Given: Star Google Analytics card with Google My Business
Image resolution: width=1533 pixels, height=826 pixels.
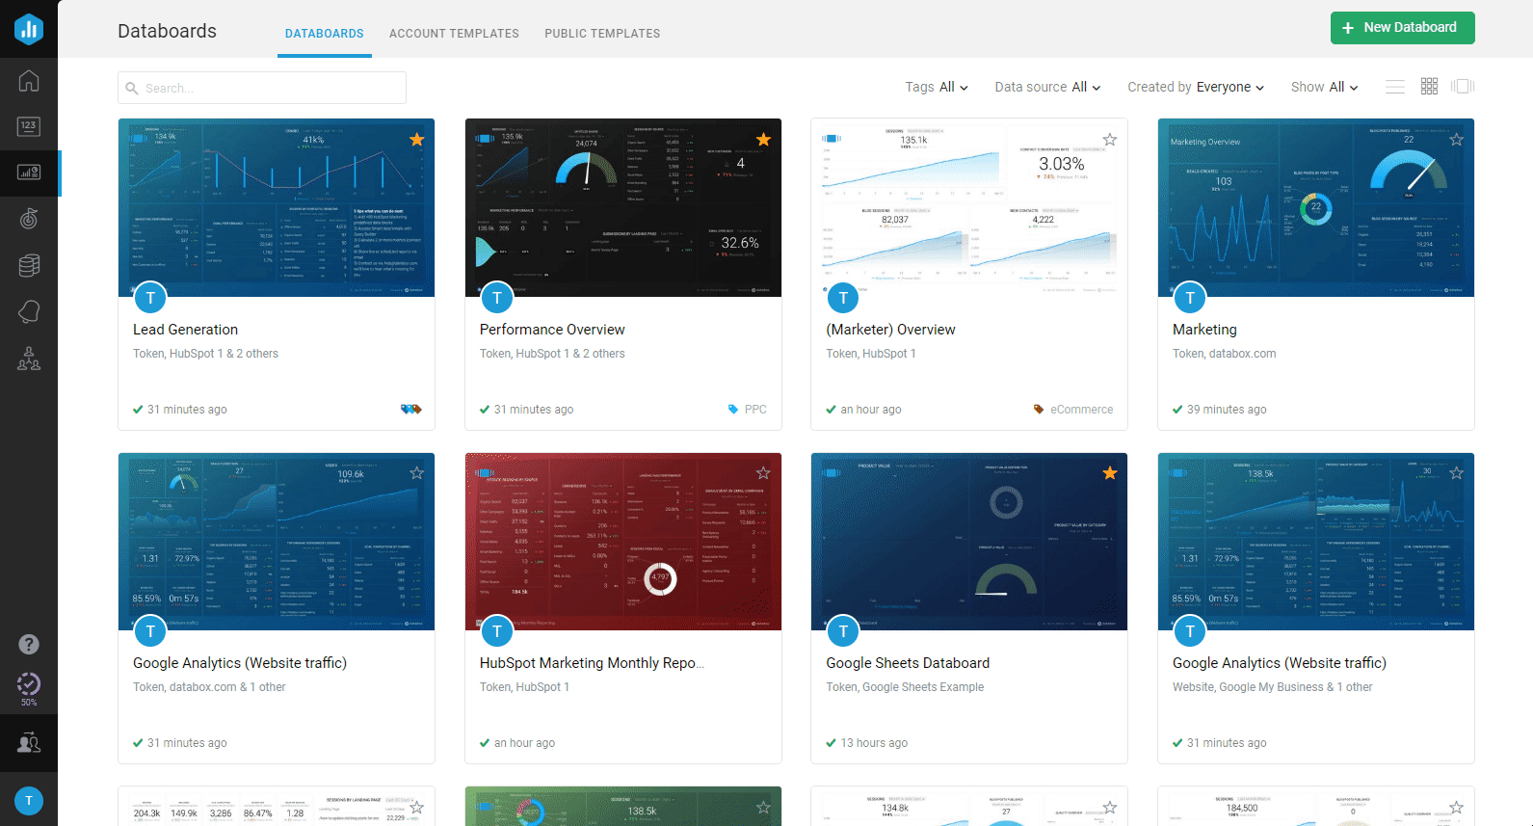Looking at the screenshot, I should pyautogui.click(x=1457, y=473).
